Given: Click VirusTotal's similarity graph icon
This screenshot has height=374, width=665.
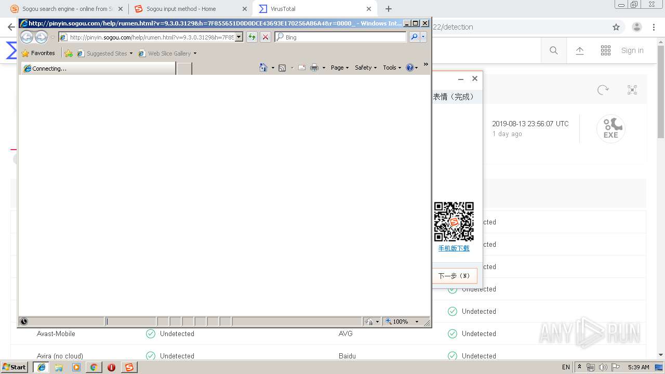Looking at the screenshot, I should click(x=632, y=90).
